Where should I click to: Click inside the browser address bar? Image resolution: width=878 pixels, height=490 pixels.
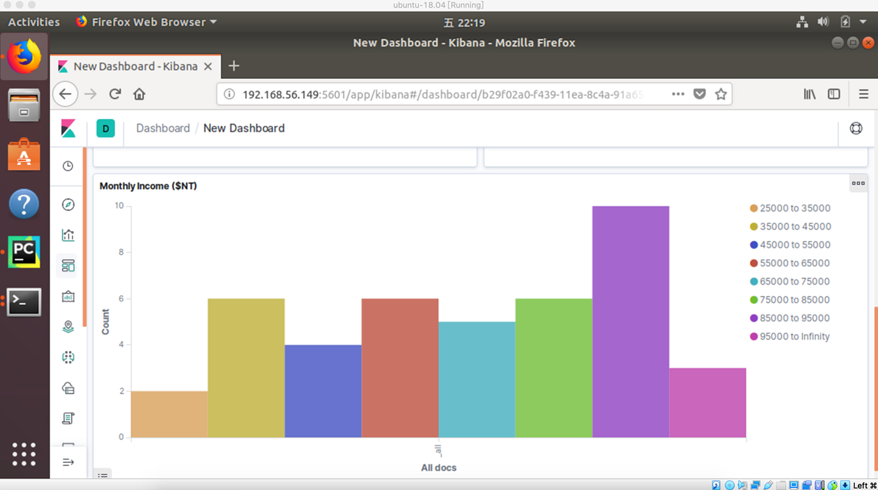tap(439, 94)
